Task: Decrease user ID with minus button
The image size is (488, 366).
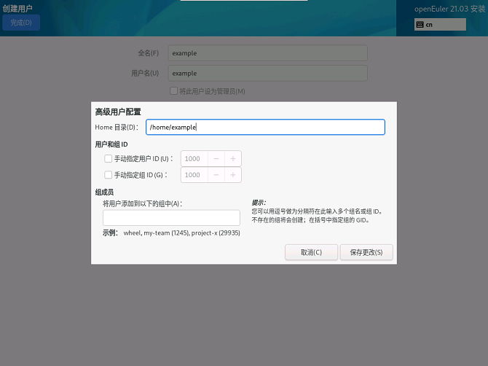Action: (216, 158)
